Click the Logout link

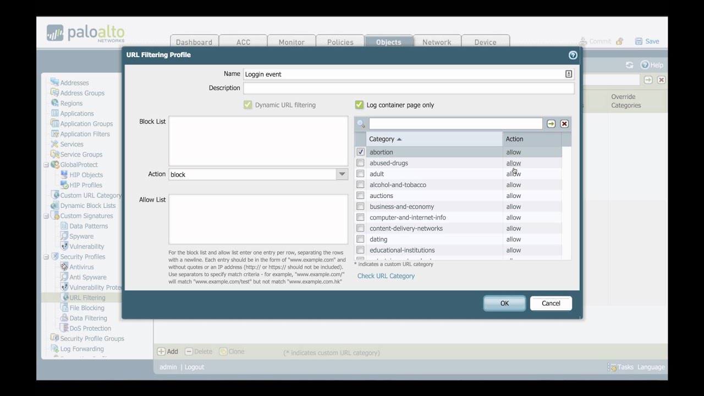tap(194, 367)
